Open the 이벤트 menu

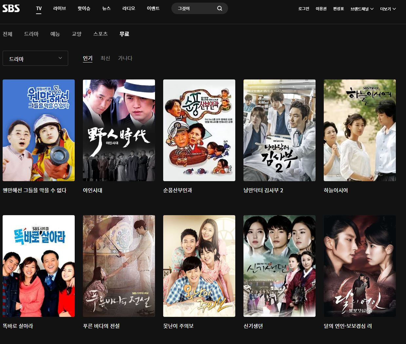153,9
